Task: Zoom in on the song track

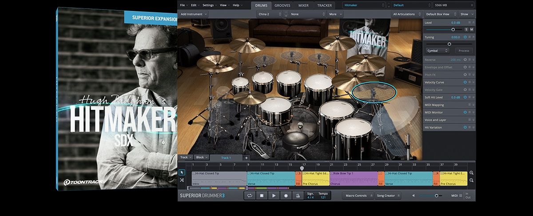Action: 471,173
